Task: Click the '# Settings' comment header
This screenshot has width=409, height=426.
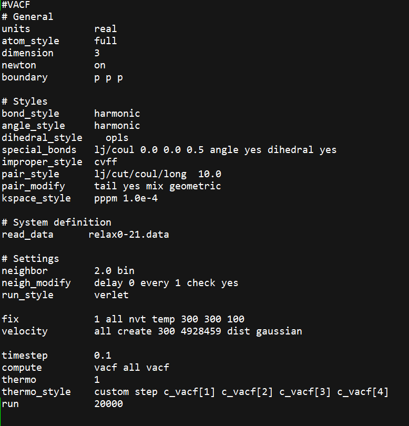Action: pyautogui.click(x=30, y=259)
